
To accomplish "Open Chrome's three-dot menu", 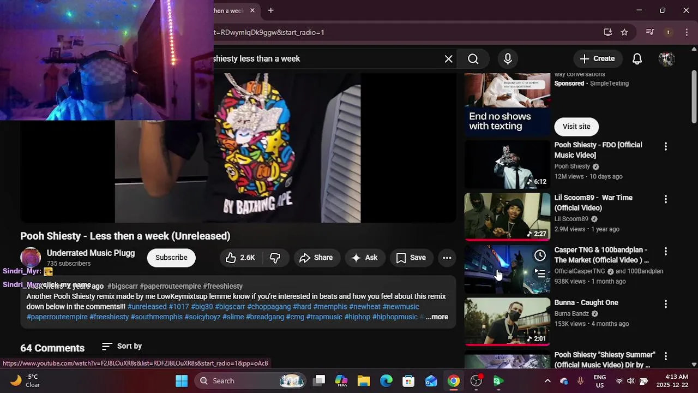I will 686,32.
